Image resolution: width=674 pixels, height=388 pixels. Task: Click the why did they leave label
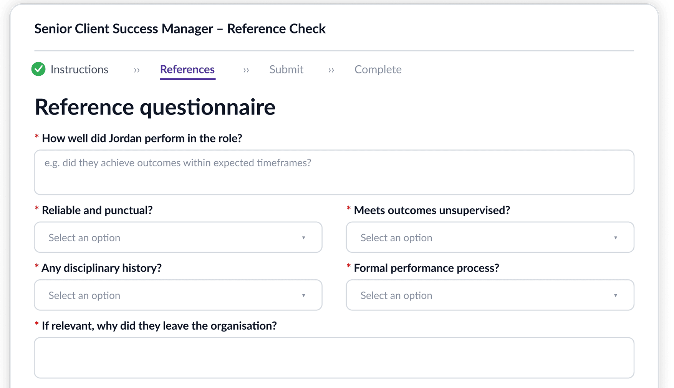pos(159,326)
